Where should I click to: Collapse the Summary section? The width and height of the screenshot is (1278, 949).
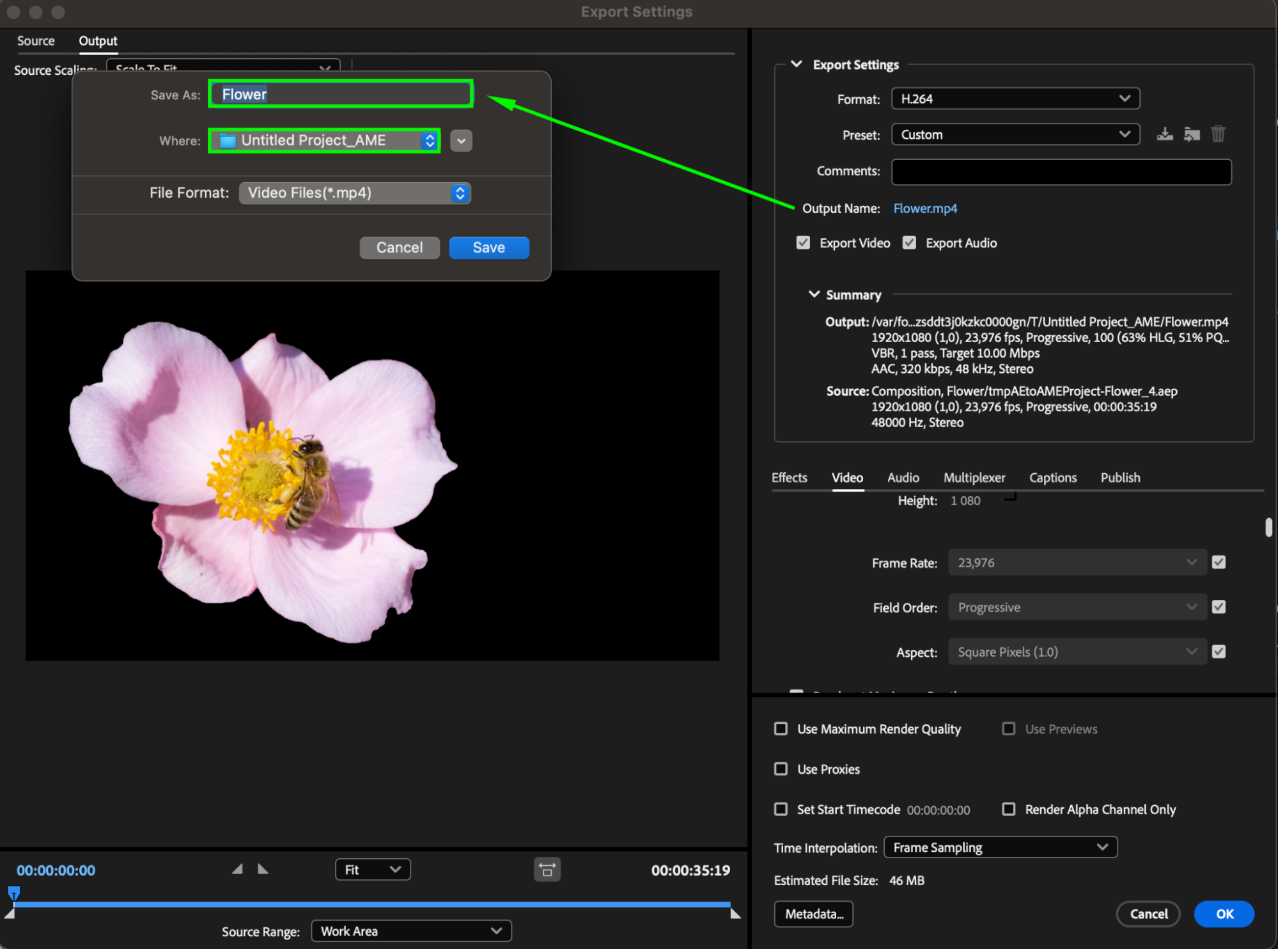(814, 295)
